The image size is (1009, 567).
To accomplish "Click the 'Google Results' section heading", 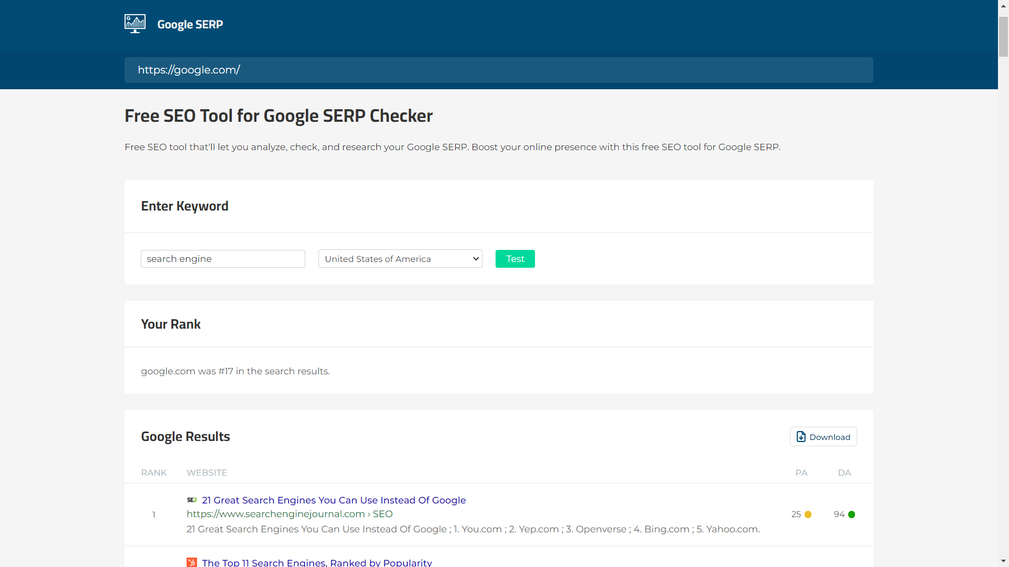I will pos(186,437).
